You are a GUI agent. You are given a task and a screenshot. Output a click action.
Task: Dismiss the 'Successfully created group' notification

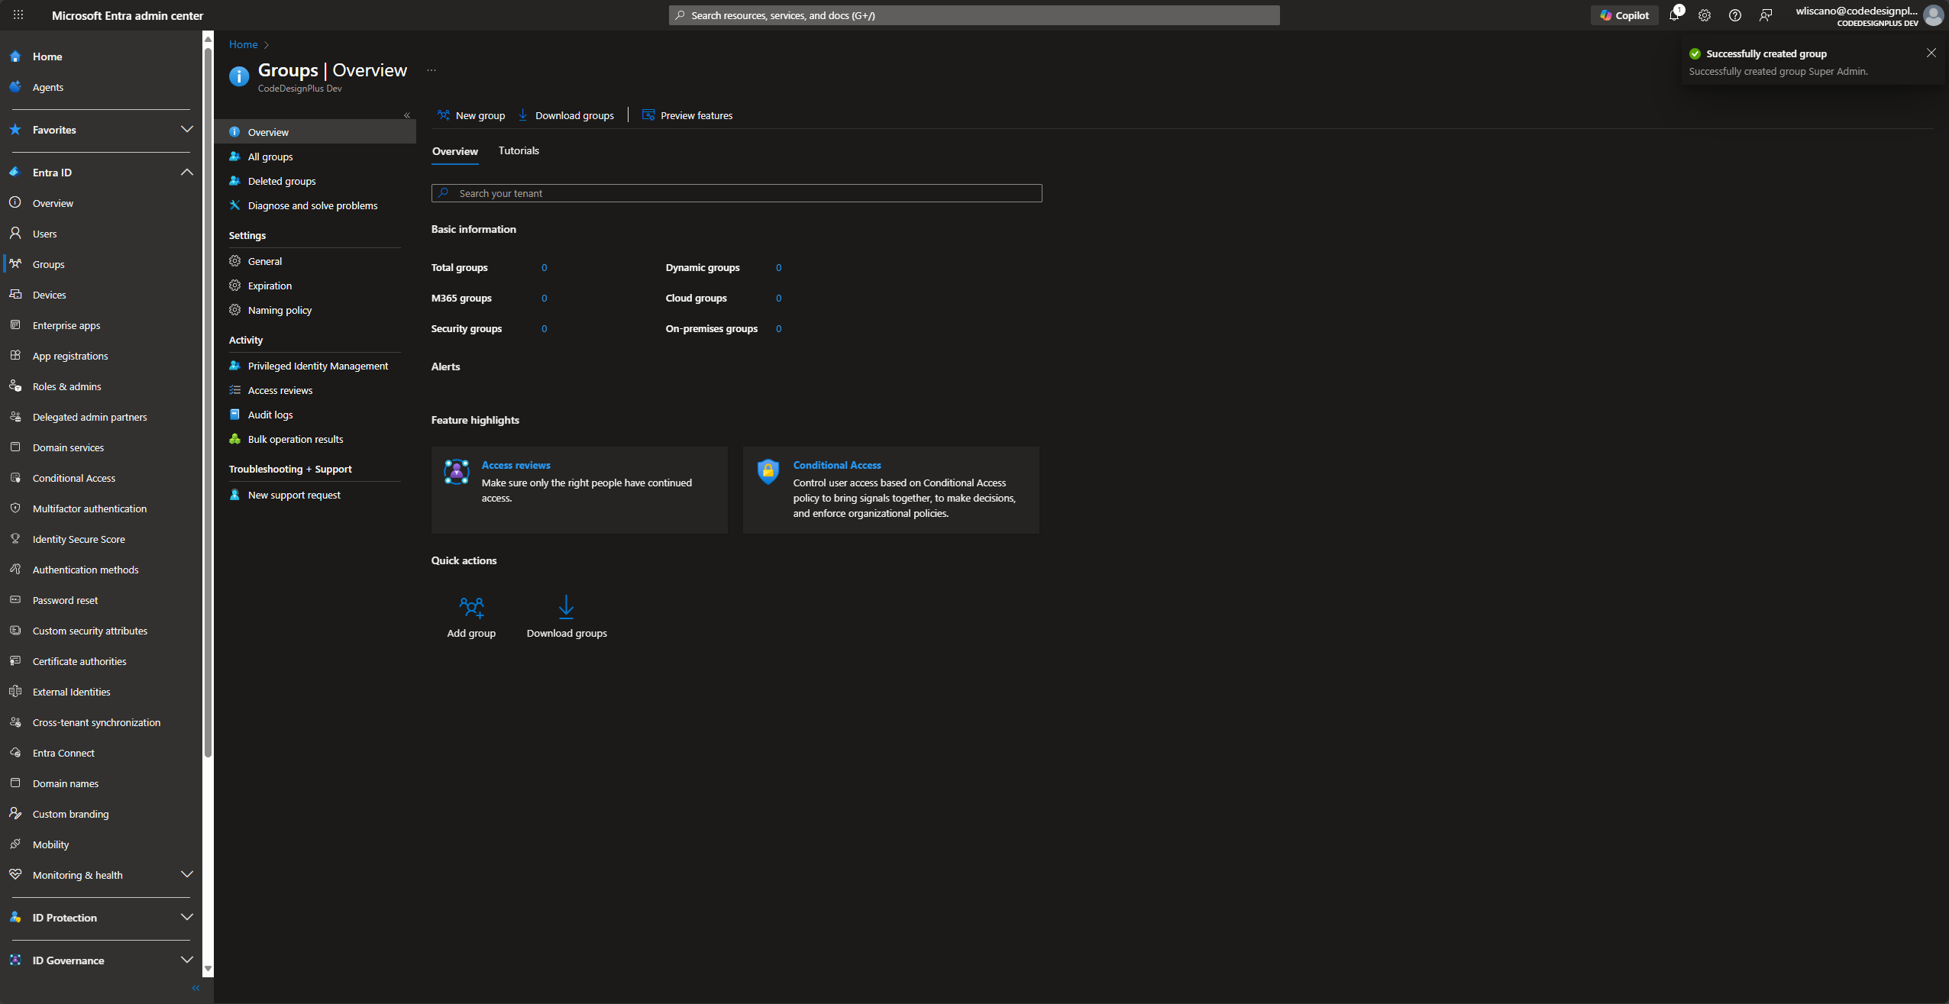(1931, 53)
